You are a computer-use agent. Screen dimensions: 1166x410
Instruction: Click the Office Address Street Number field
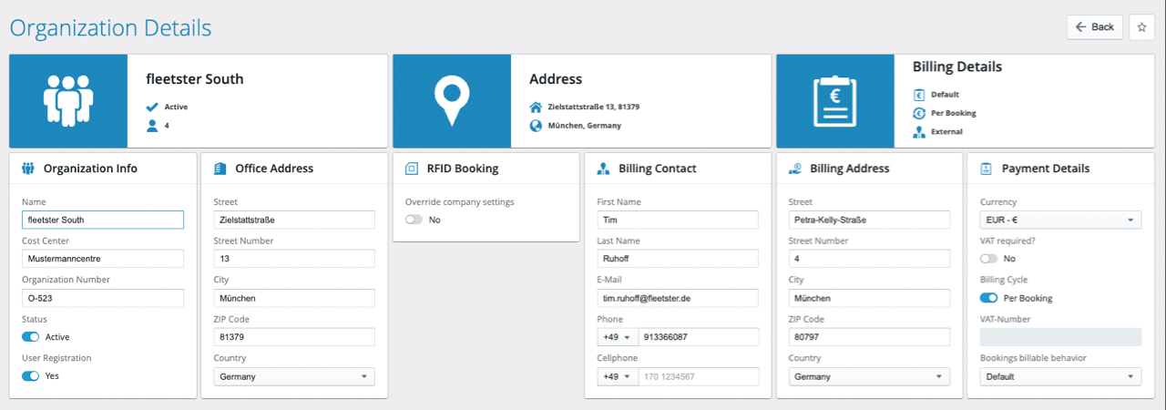[x=294, y=259]
